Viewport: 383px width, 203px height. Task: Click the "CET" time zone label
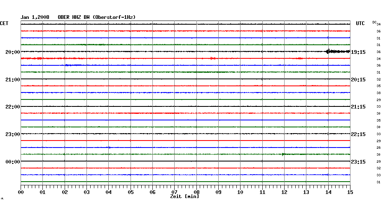pyautogui.click(x=4, y=23)
